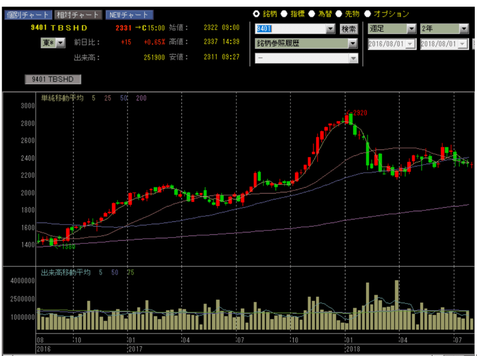477x356 pixels.
Task: Open the 東 exchange selector dropdown
Action: (x=61, y=43)
